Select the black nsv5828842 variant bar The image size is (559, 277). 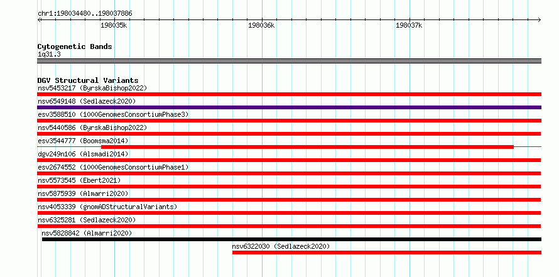[x=291, y=239]
